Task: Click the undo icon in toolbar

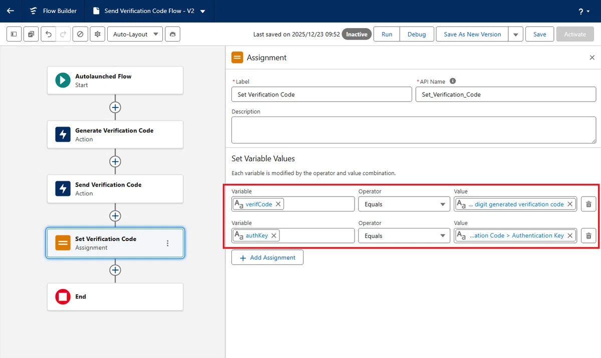Action: 49,34
